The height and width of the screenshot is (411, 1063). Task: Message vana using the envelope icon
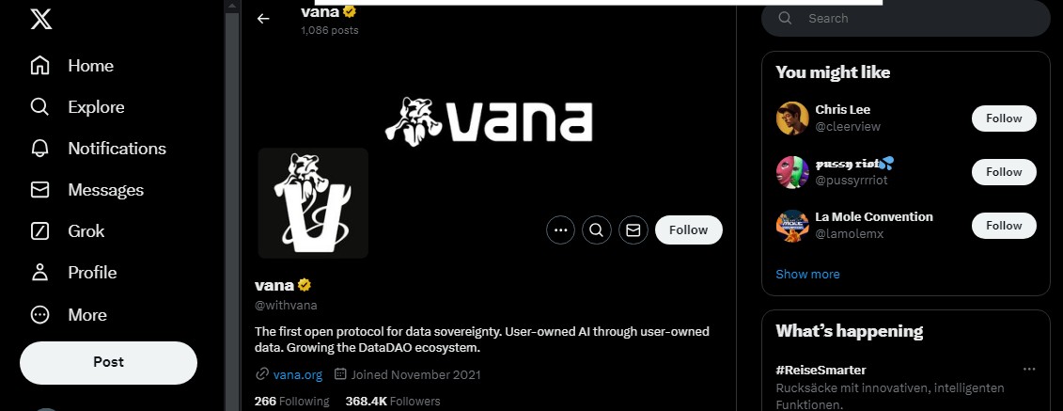point(633,229)
